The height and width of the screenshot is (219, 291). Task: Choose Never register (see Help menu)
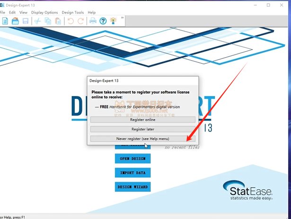[x=143, y=139]
